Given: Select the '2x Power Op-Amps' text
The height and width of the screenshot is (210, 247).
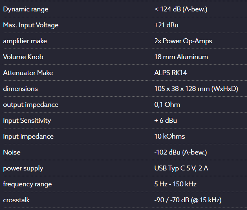Looking at the screenshot, I should 183,41.
